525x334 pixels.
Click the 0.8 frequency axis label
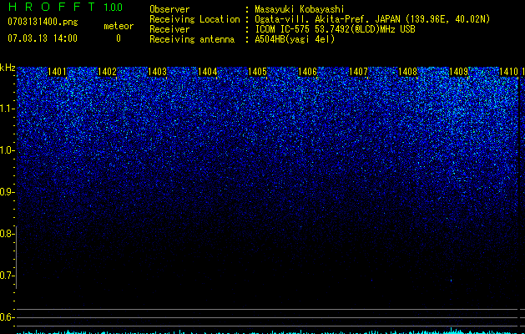coord(8,234)
